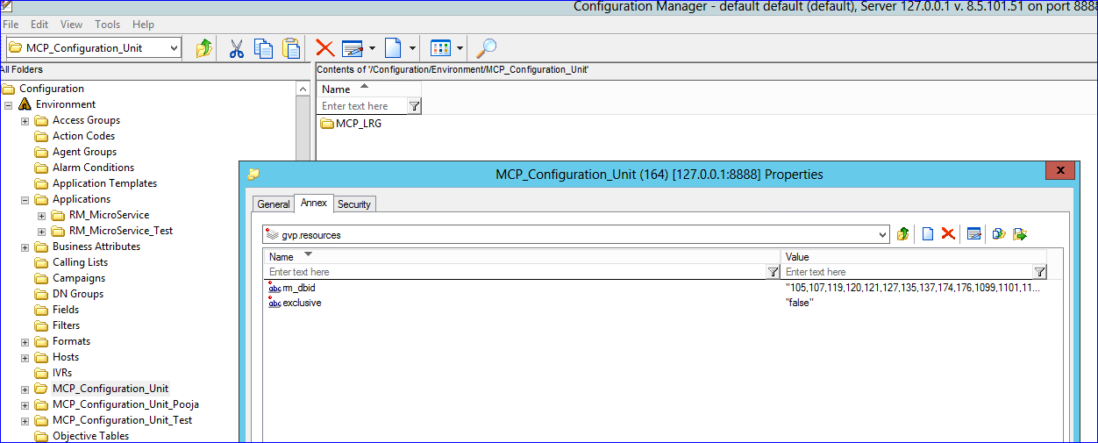This screenshot has width=1098, height=443.
Task: Delete the selected Annex option with red X
Action: coord(948,234)
